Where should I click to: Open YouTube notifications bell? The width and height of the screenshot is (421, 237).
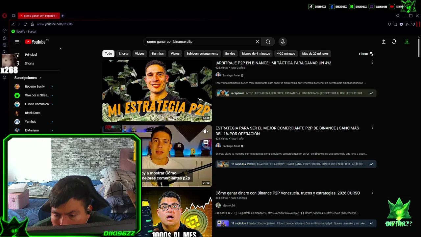(394, 42)
